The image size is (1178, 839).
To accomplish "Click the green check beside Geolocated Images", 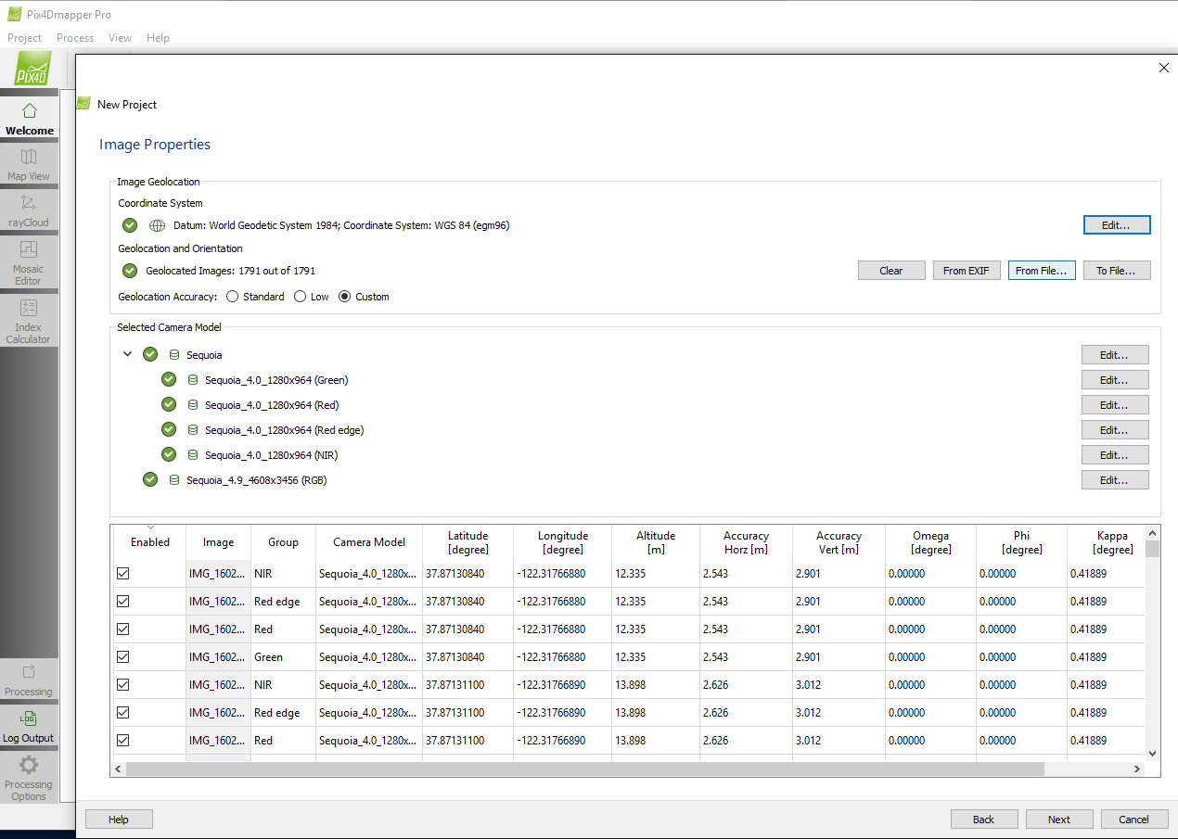I will tap(130, 271).
